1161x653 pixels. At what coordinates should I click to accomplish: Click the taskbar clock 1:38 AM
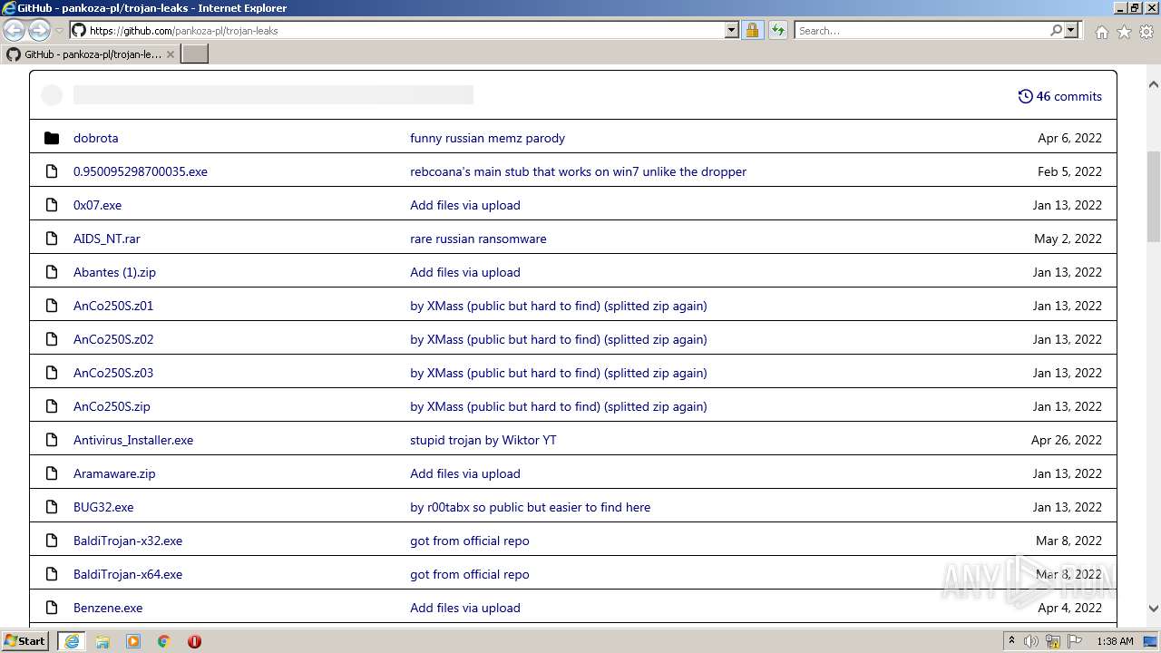(x=1115, y=641)
